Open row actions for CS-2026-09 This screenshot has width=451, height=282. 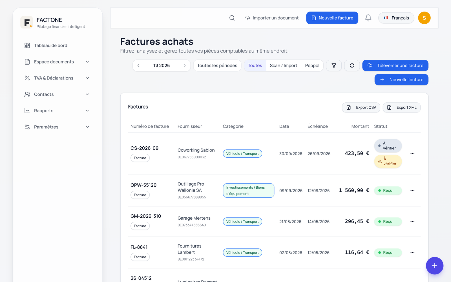click(412, 153)
